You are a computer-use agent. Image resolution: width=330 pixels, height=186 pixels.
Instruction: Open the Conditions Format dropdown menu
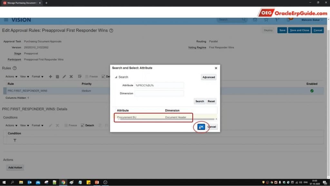(x=37, y=125)
